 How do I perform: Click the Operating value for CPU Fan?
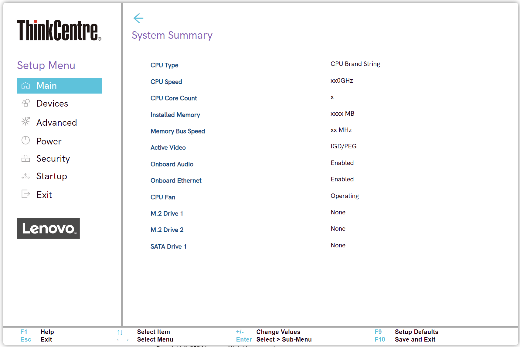(345, 196)
